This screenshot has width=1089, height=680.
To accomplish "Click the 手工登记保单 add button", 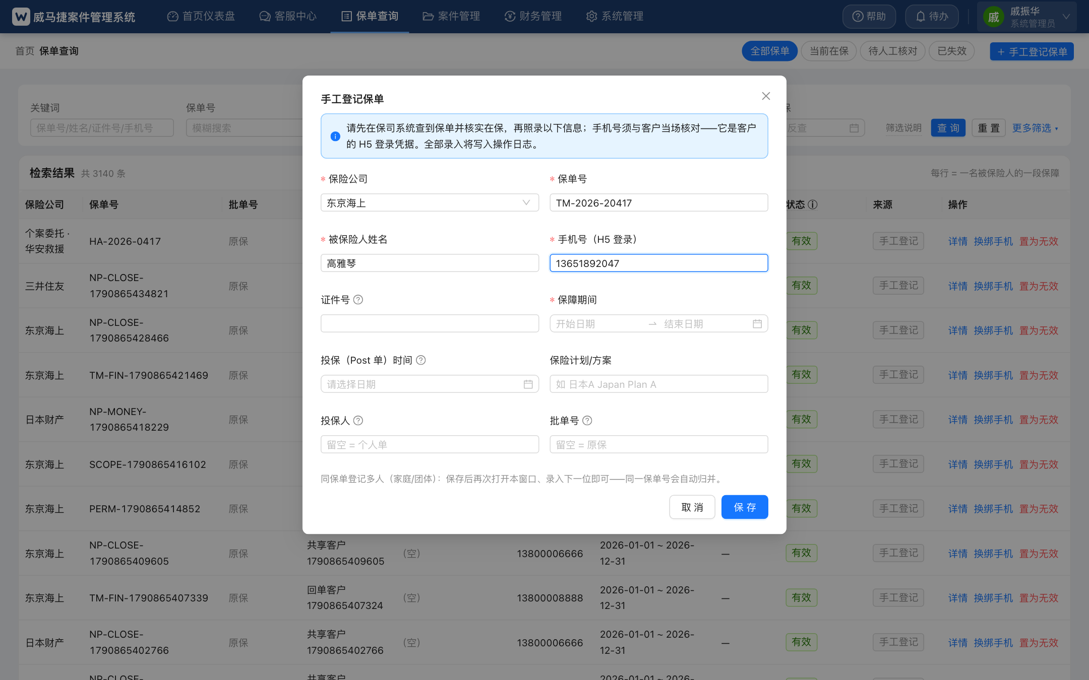I will click(1032, 51).
